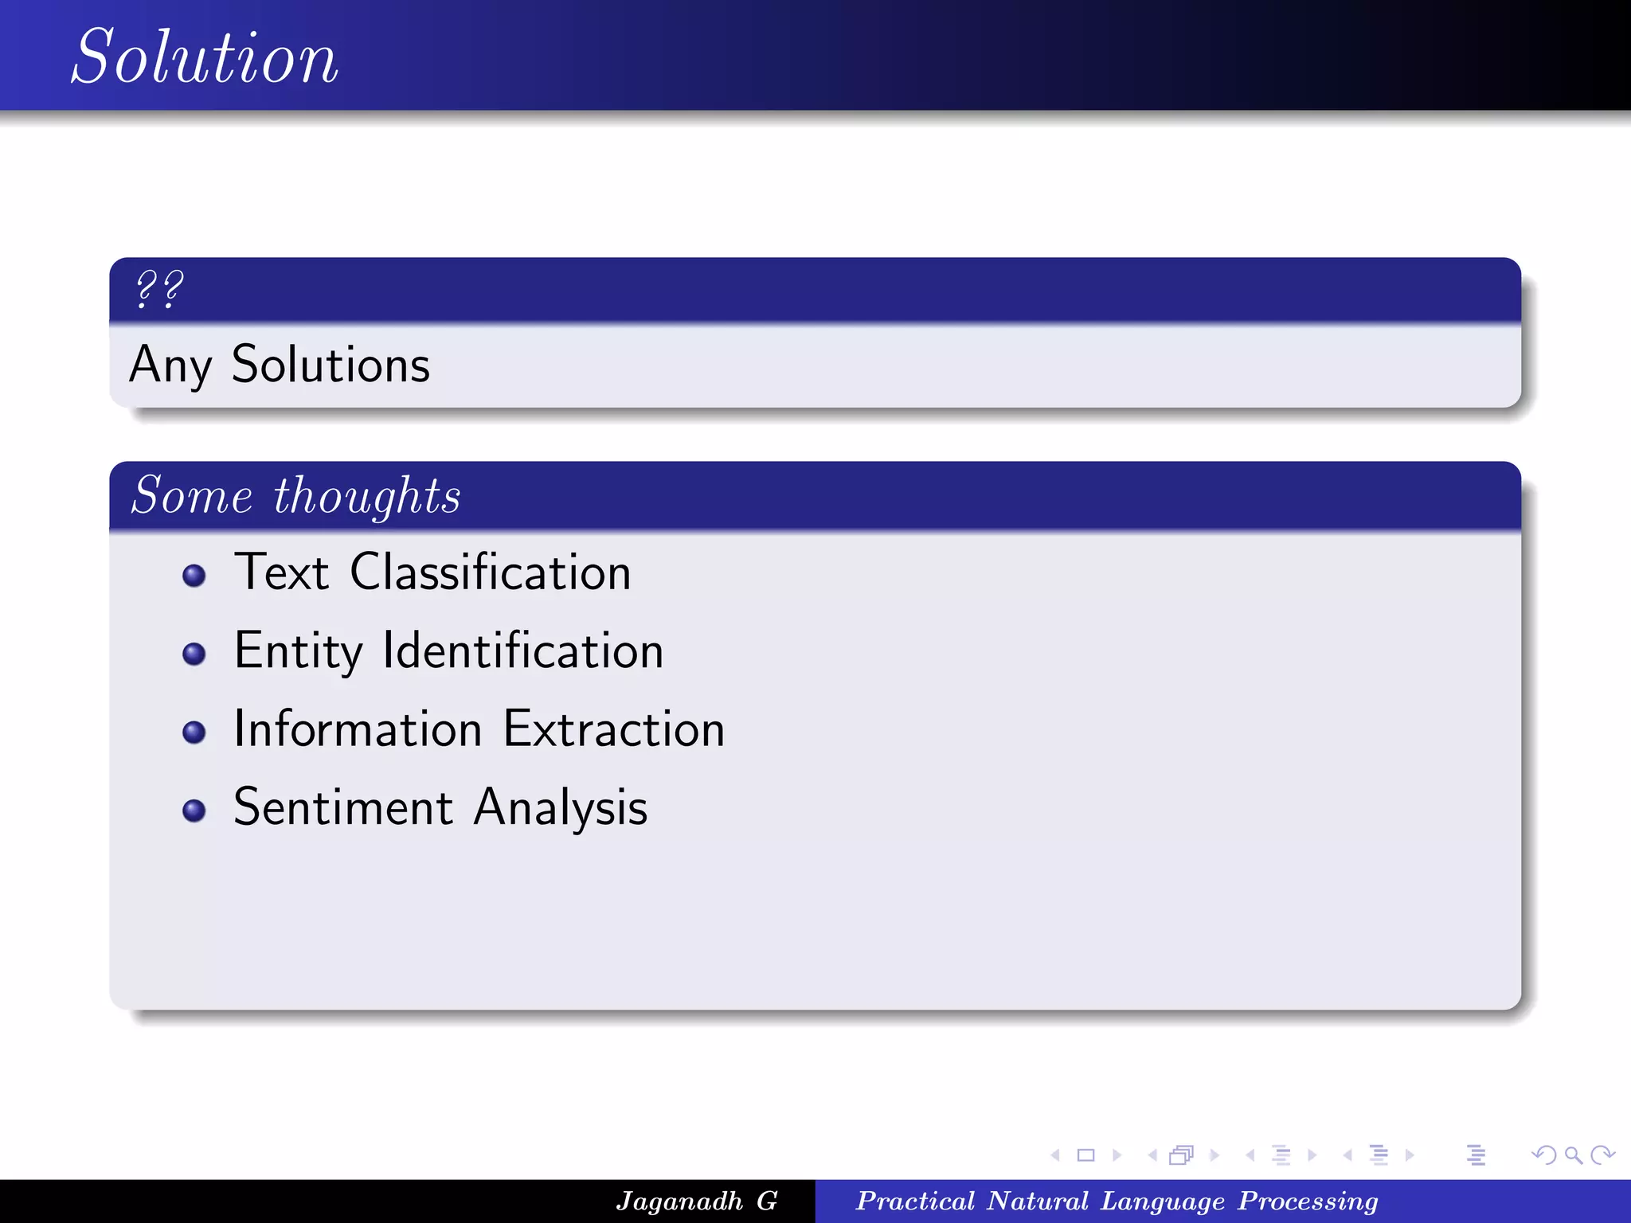Click the section navigation lines icon
1631x1223 pixels.
(1379, 1155)
